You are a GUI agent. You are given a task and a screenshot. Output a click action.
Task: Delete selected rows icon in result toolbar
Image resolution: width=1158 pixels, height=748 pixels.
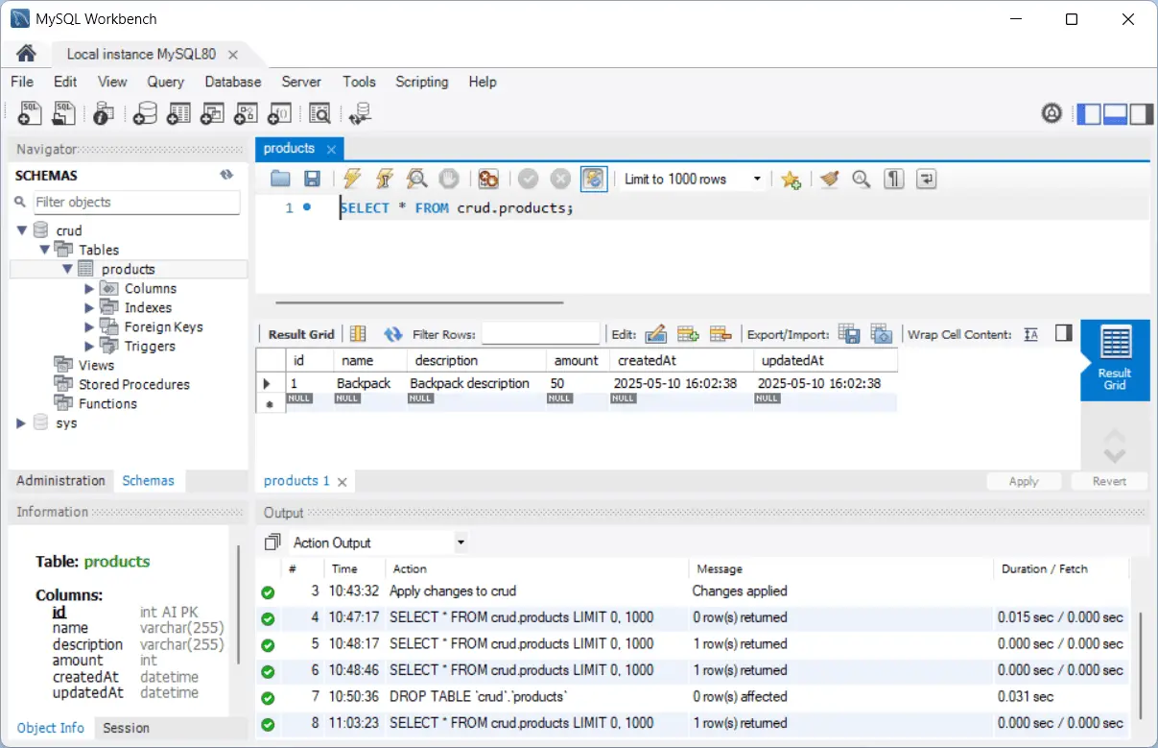click(721, 334)
